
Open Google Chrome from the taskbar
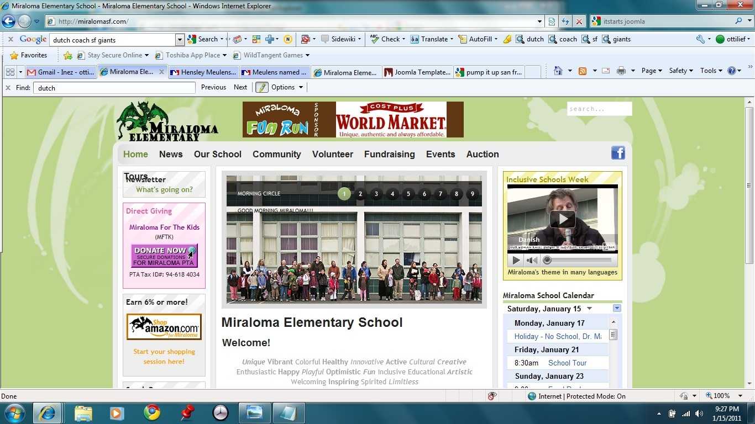click(x=152, y=412)
